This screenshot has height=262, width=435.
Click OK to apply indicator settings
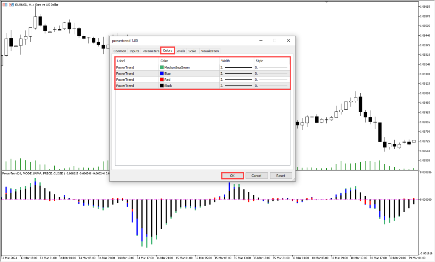[x=232, y=176]
